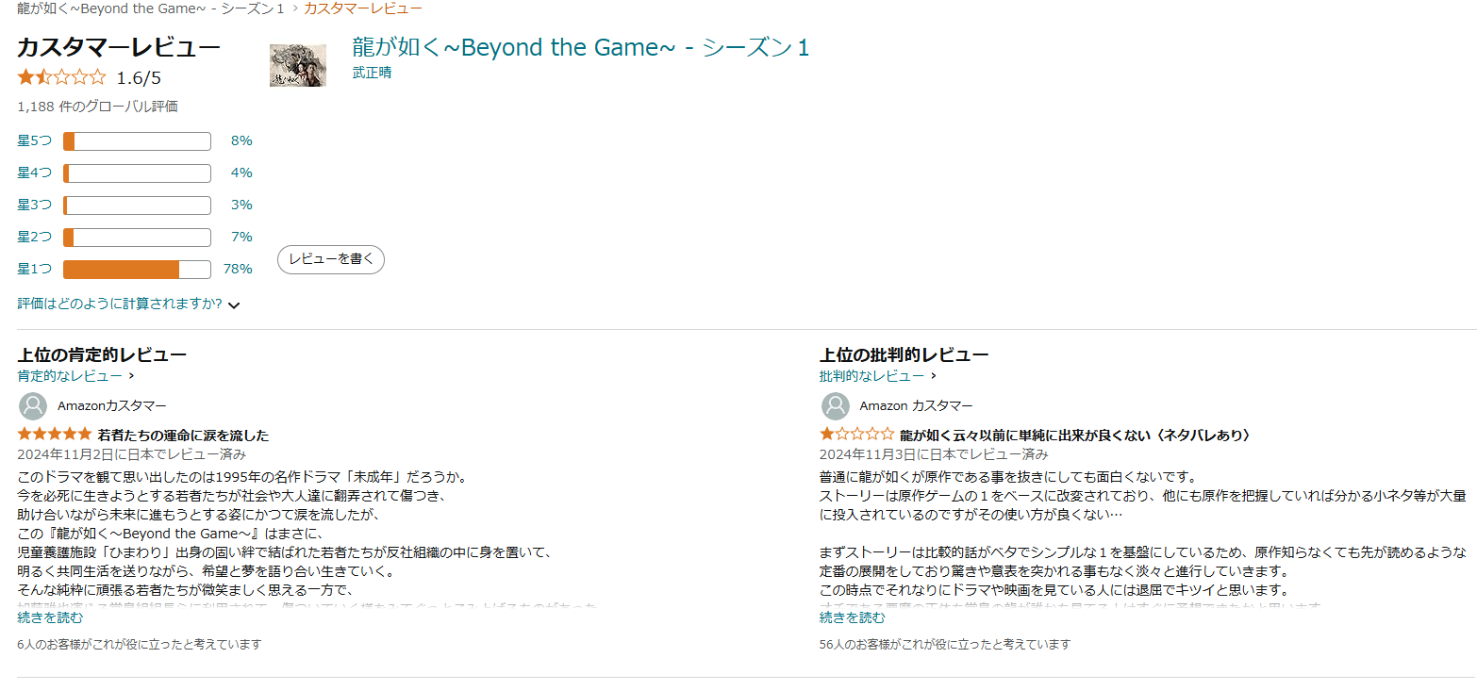This screenshot has height=691, width=1477.
Task: Click the 1,188 件のグローバル評価 text
Action: pyautogui.click(x=98, y=107)
